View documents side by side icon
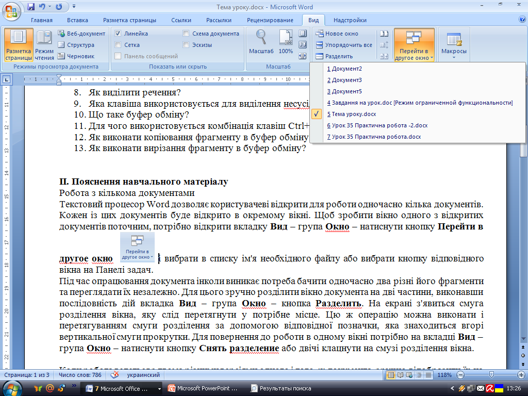Screen dimensions: 528x396 (x=384, y=34)
